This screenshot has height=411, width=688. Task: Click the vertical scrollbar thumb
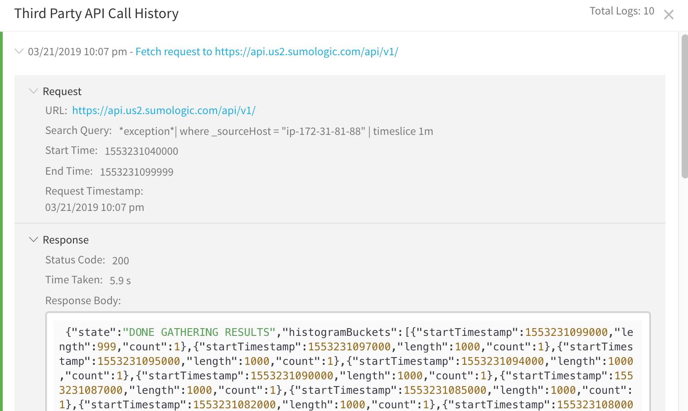(684, 106)
